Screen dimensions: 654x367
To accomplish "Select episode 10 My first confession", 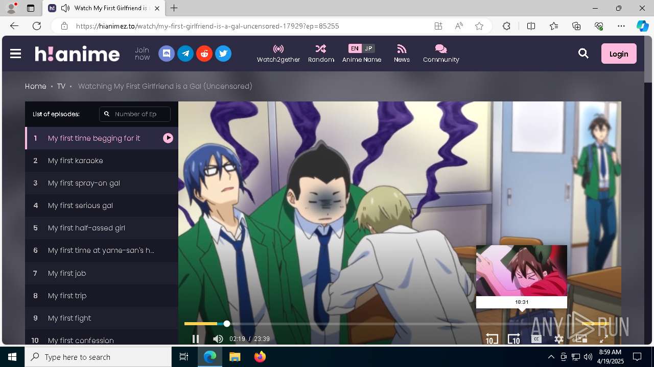I will [x=102, y=337].
